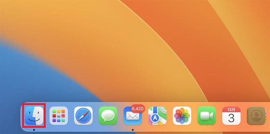Open the Safari compass icon
Screen dimensions: 270x134
[x=83, y=115]
